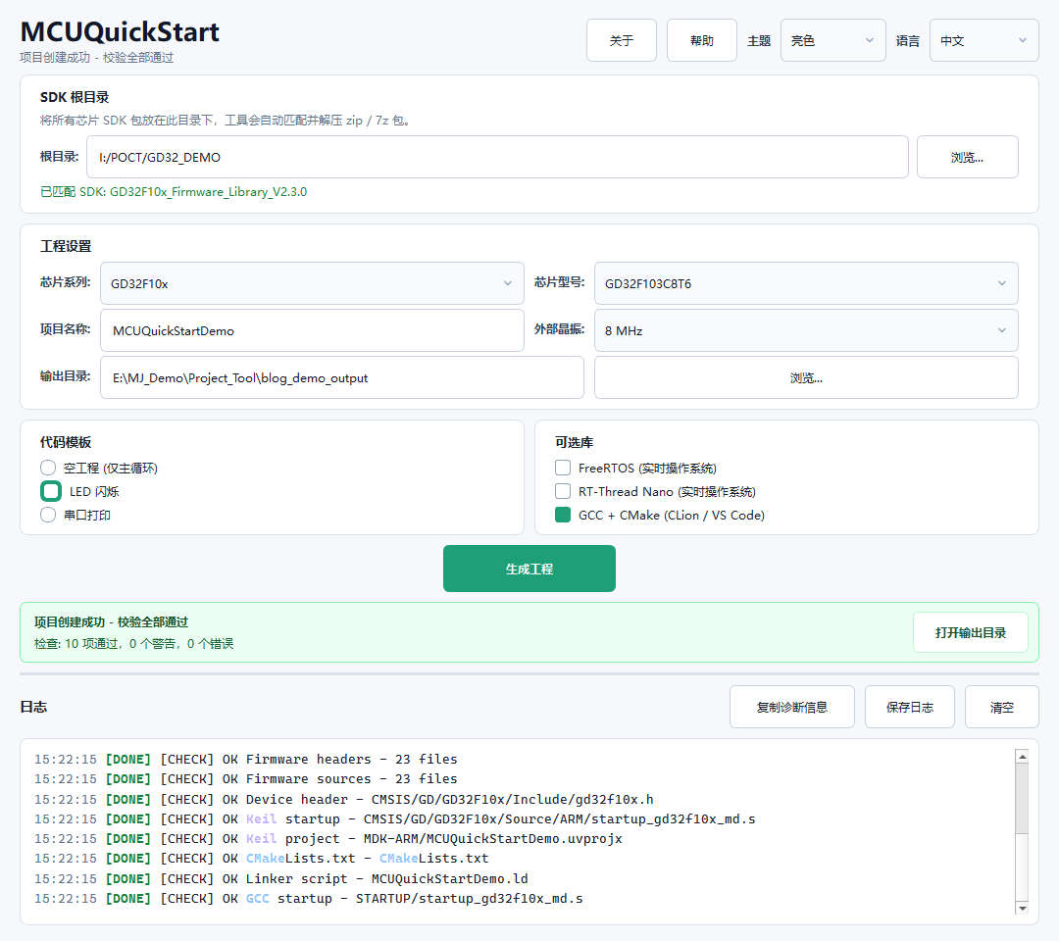
Task: Click the status text 检查: 10 项通过，0 个警告，0 个错误
Action: 133,643
